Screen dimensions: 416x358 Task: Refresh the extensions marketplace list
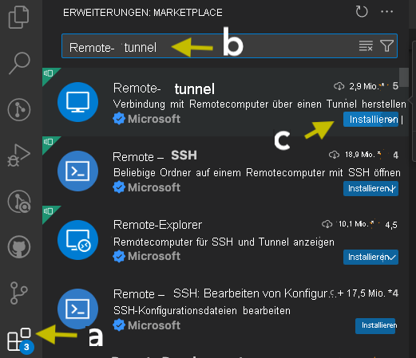(x=362, y=12)
